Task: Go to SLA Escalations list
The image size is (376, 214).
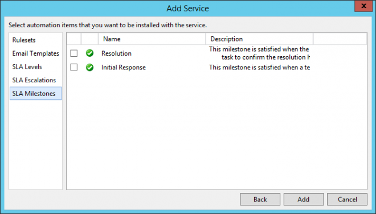Action: (x=35, y=80)
